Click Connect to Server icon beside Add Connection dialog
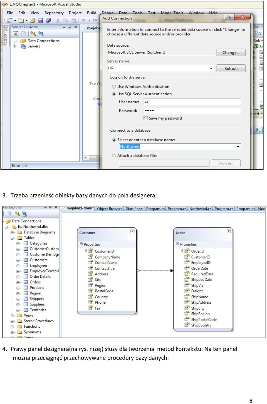This screenshot has height=404, width=267. tap(41, 34)
